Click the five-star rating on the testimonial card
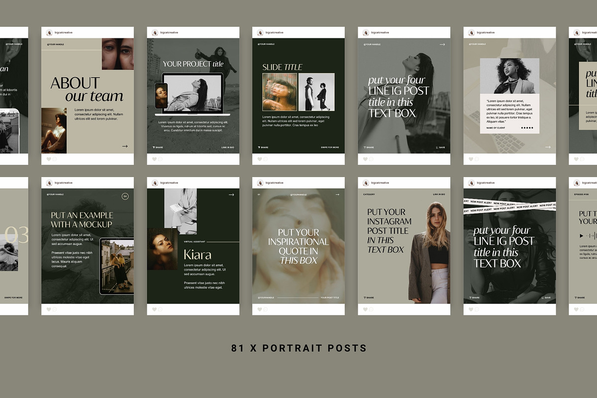 [x=527, y=128]
